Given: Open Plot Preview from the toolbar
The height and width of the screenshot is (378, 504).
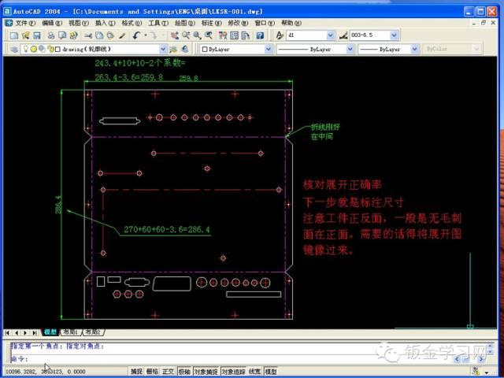Looking at the screenshot, I should pyautogui.click(x=62, y=35).
